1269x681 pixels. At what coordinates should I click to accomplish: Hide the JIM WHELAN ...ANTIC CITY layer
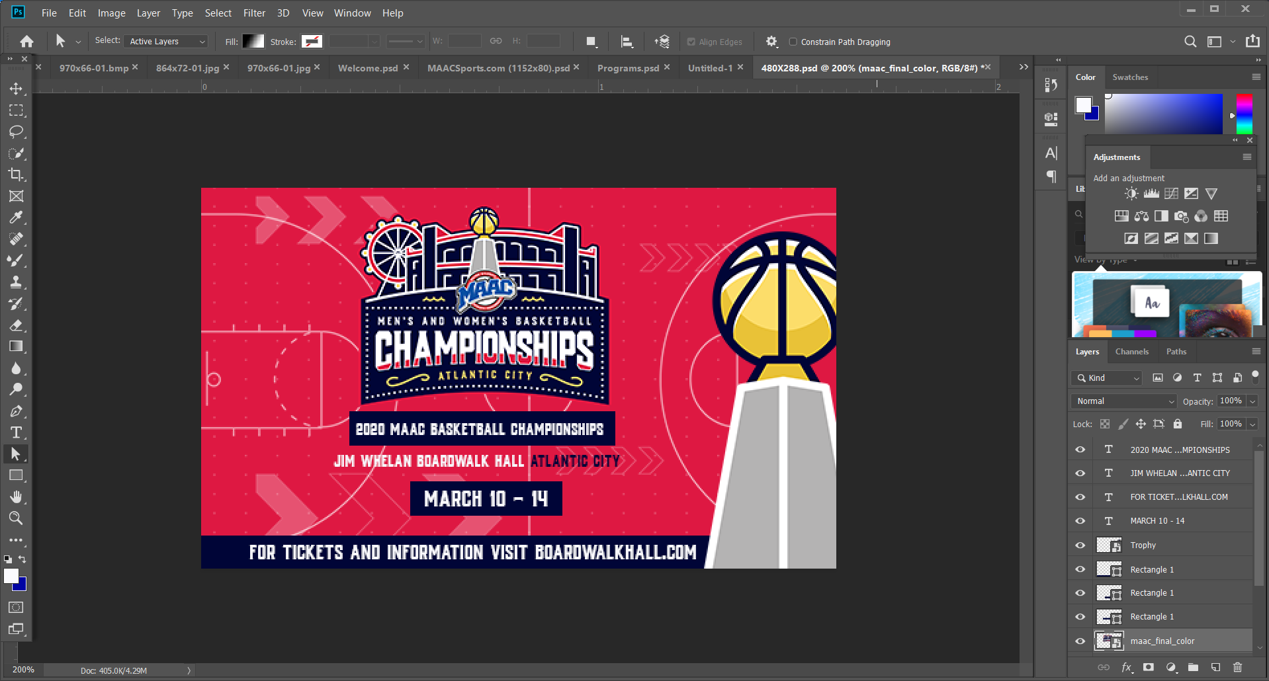(x=1080, y=473)
